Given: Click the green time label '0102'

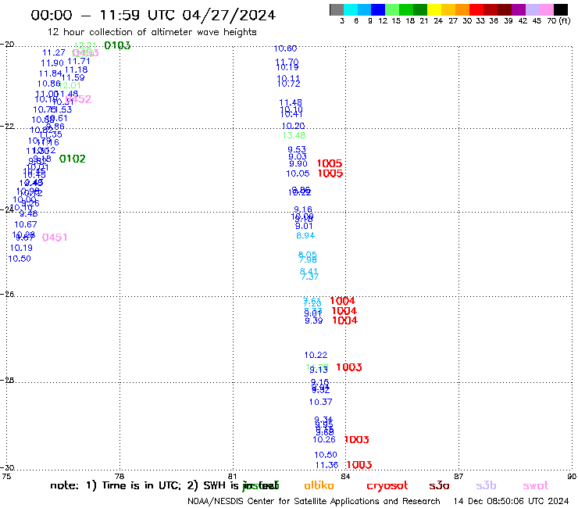Looking at the screenshot, I should [x=72, y=159].
